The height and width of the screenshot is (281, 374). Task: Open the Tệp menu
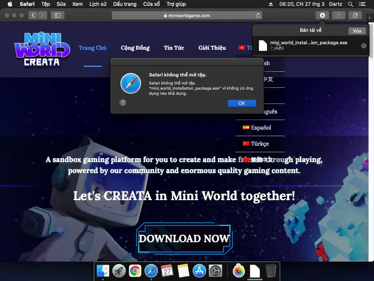46,4
